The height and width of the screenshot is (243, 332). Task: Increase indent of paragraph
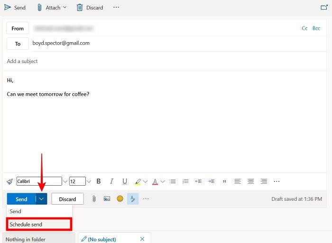click(x=212, y=181)
